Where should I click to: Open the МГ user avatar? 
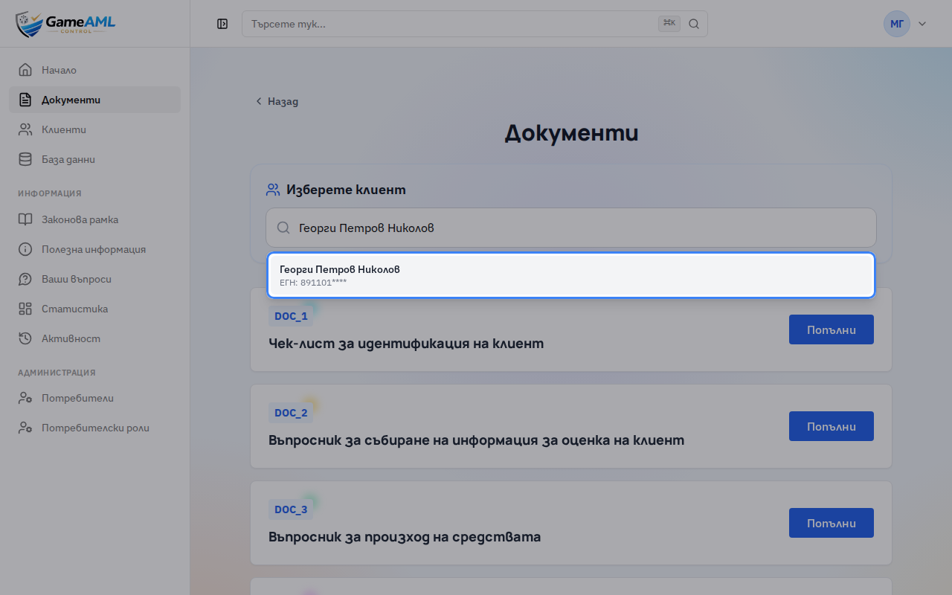pos(897,24)
